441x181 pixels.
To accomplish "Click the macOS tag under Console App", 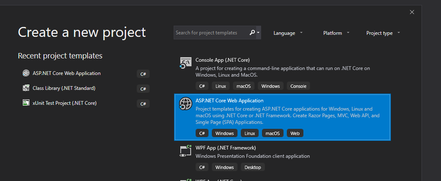I will tap(244, 86).
